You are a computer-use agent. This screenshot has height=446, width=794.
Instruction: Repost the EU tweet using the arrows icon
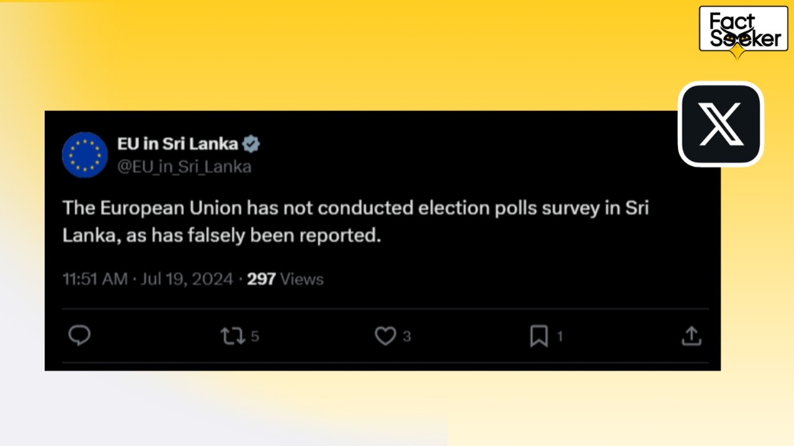(233, 336)
